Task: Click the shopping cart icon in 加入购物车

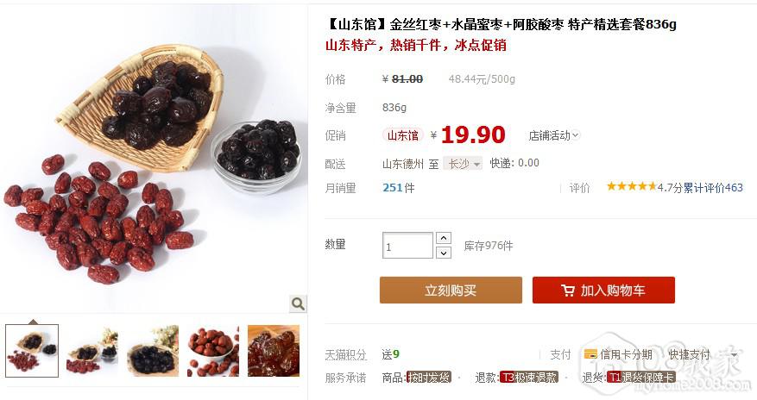Action: click(x=568, y=291)
